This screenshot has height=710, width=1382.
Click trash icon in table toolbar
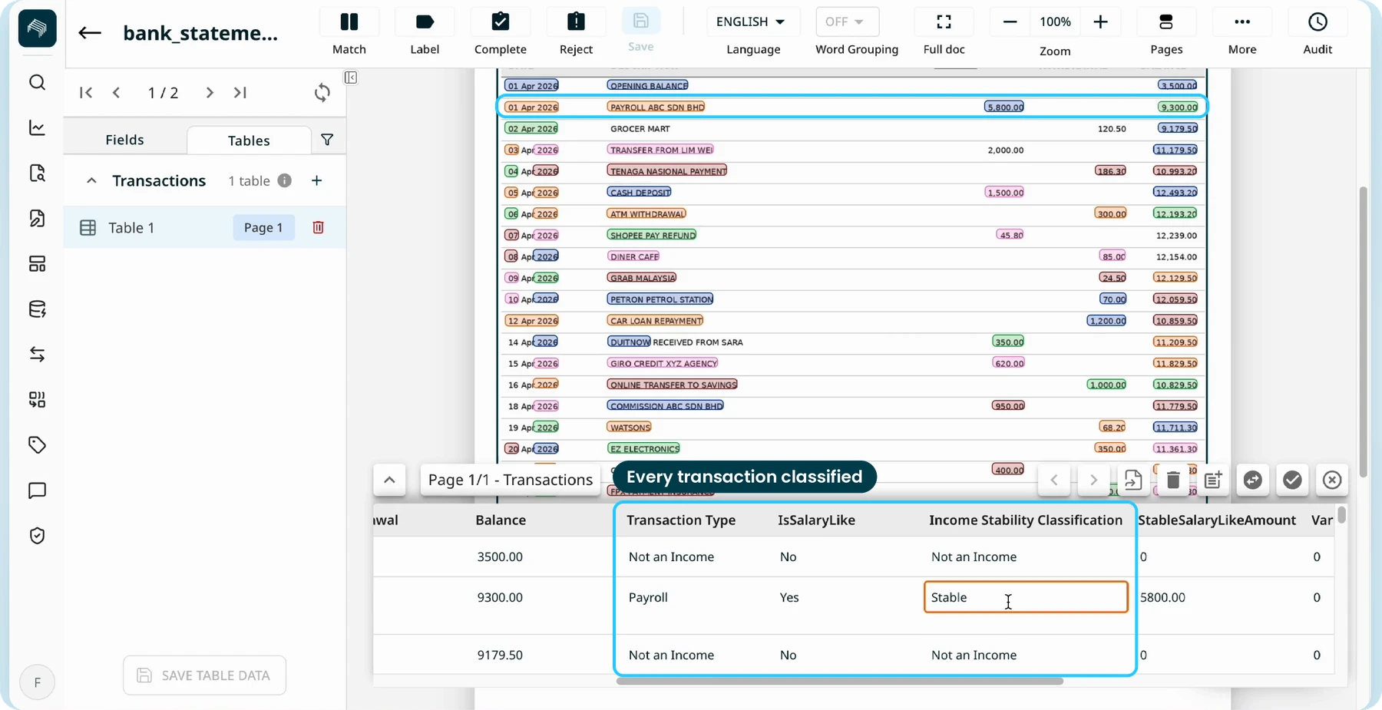(1172, 480)
